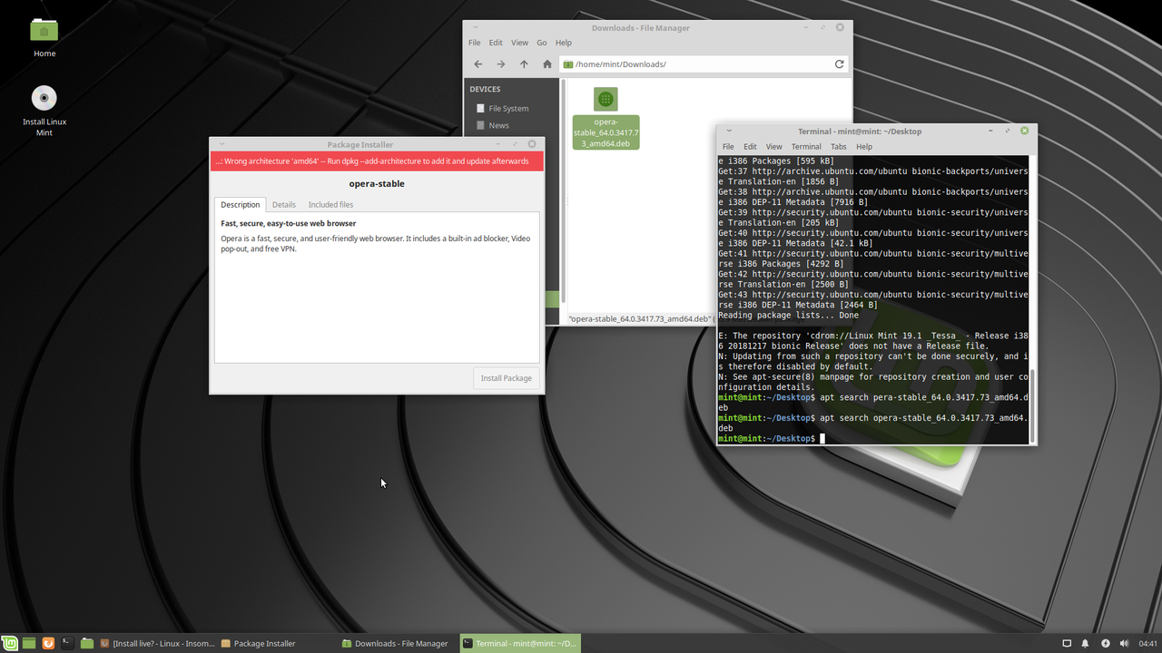This screenshot has height=653, width=1162.
Task: Select File System in the sidebar
Action: 508,109
